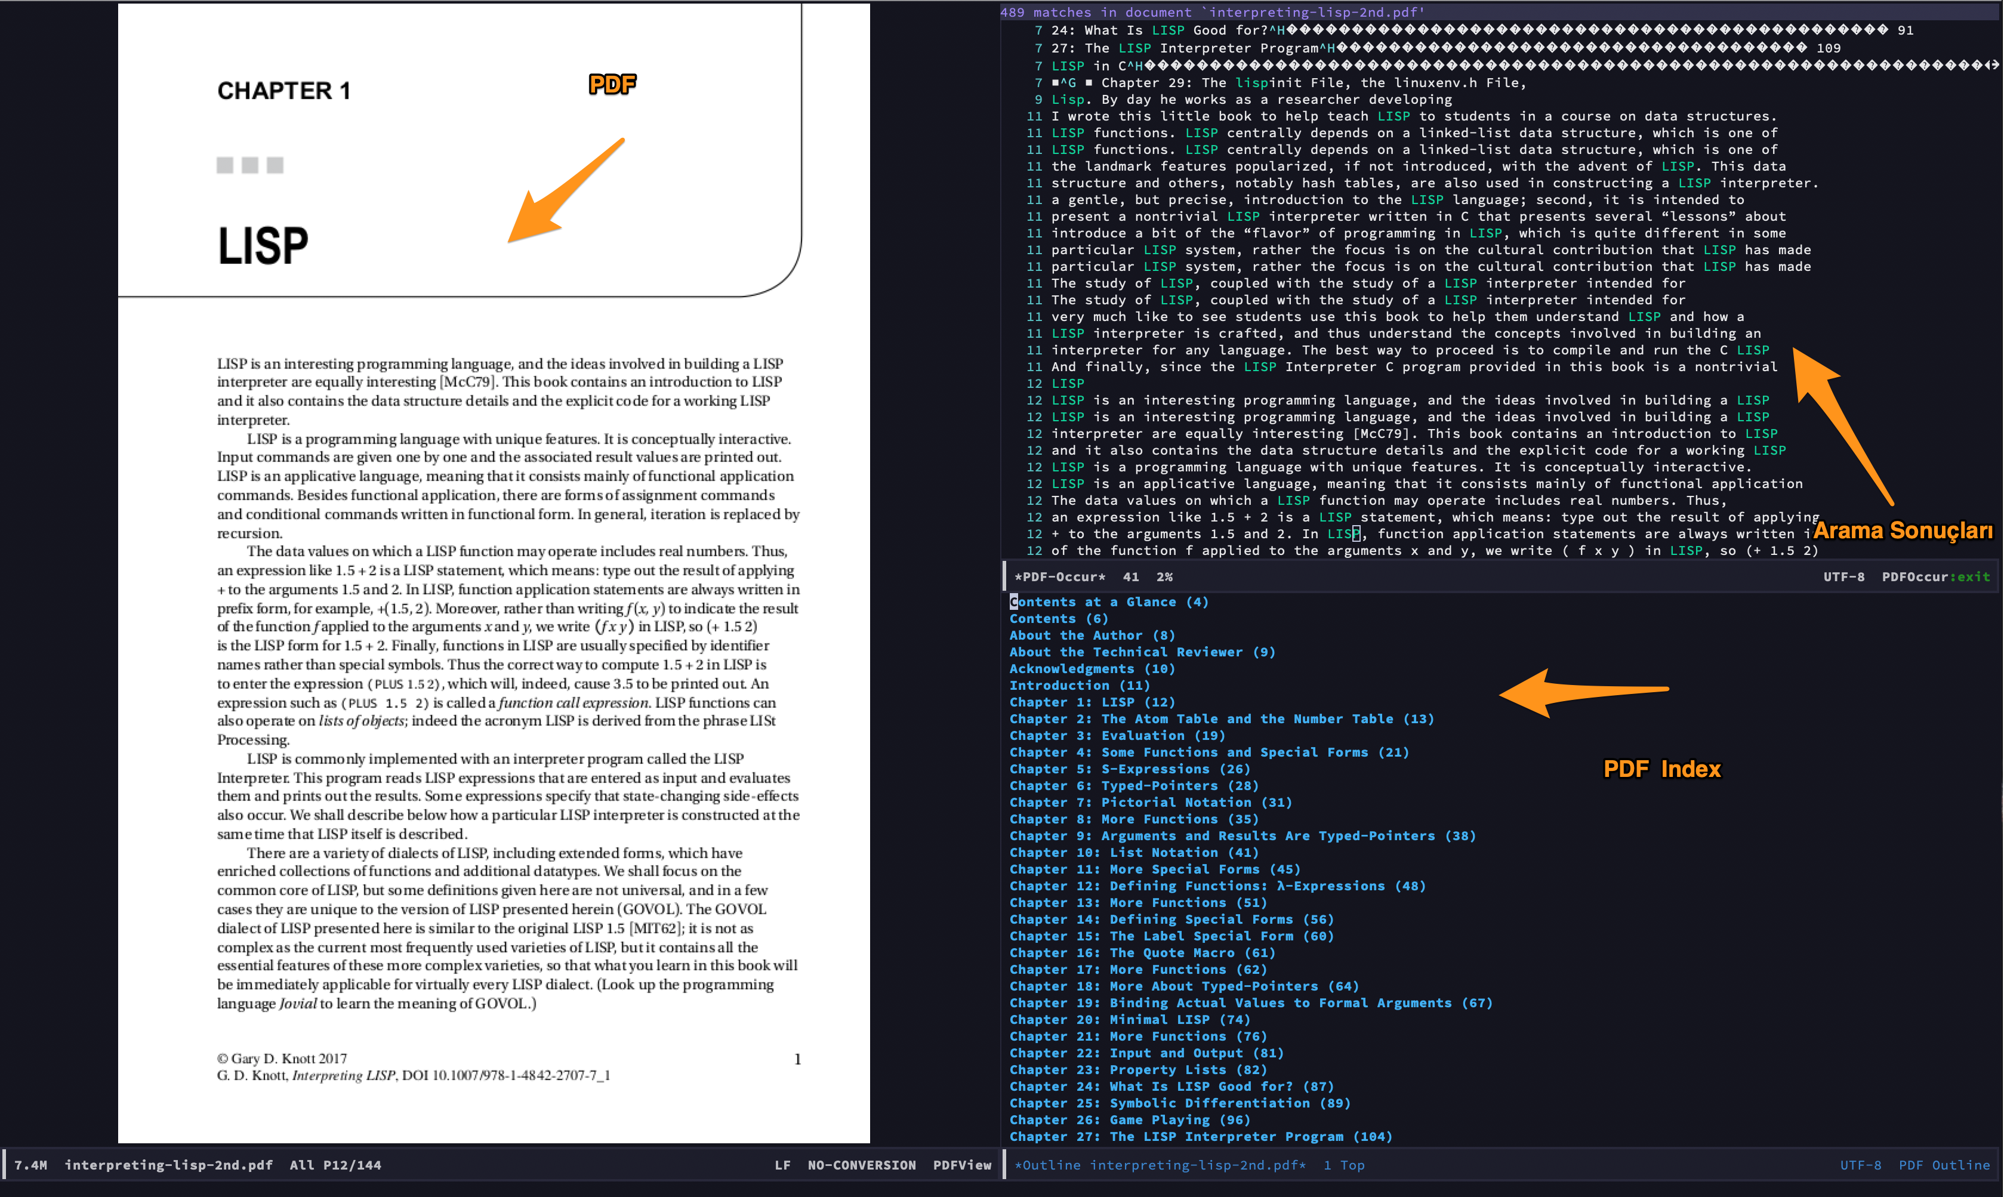Open 'Acknowledgments (10)' outline entry

[x=1092, y=669]
